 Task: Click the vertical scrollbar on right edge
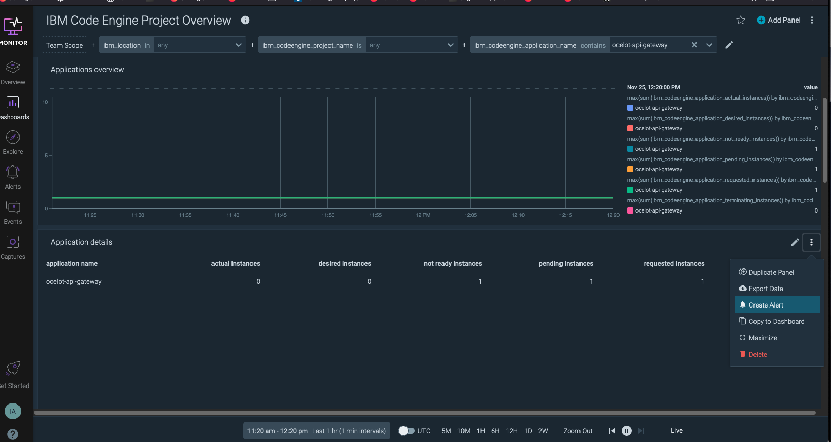click(x=825, y=140)
